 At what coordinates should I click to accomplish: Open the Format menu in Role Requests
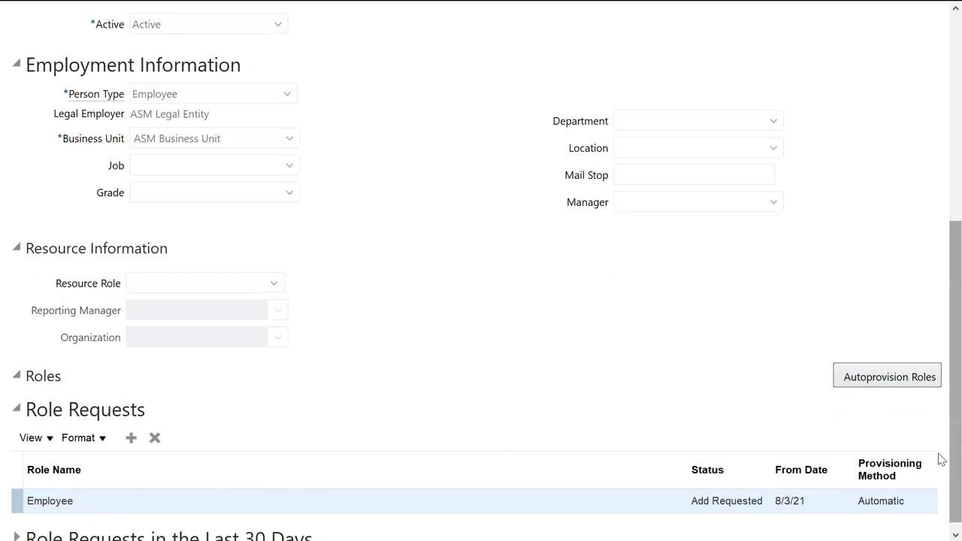pos(83,438)
